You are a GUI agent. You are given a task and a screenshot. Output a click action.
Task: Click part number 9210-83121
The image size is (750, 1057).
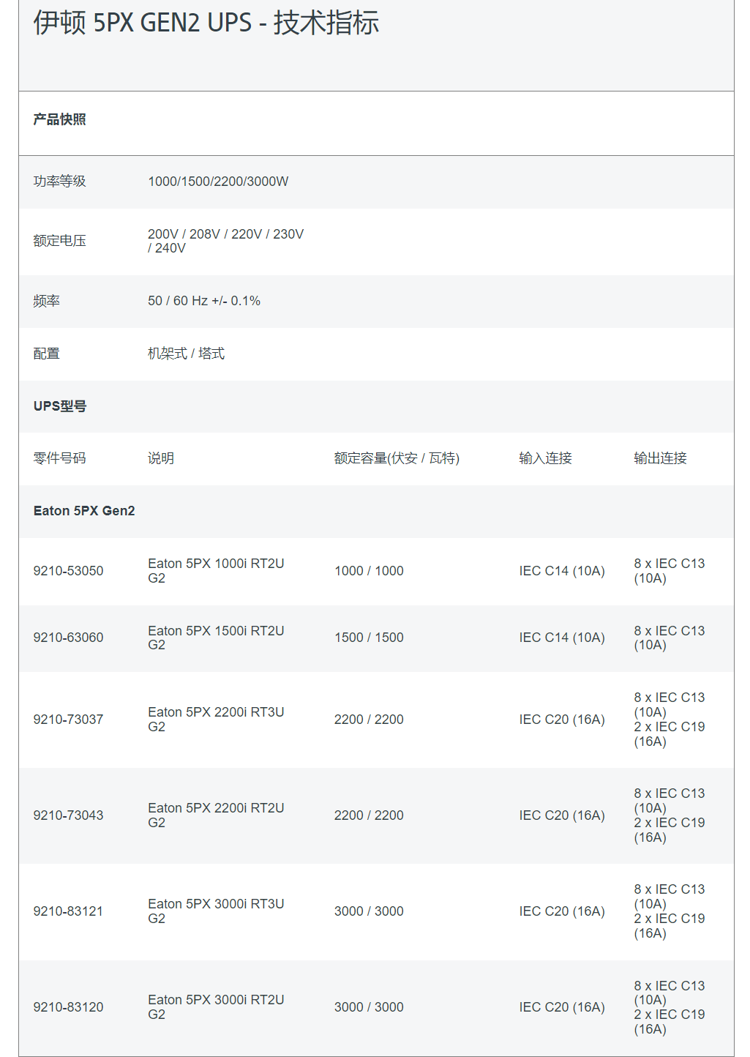(68, 911)
